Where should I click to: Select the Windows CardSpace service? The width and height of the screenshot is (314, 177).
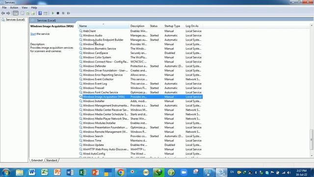coord(140,53)
